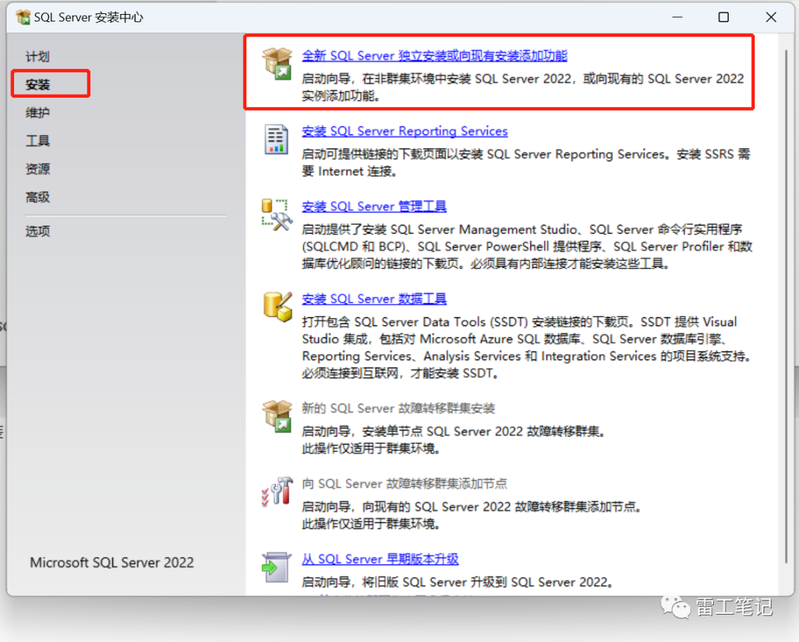Viewport: 799px width, 642px height.
Task: Open the 资源 sidebar section
Action: pos(38,169)
